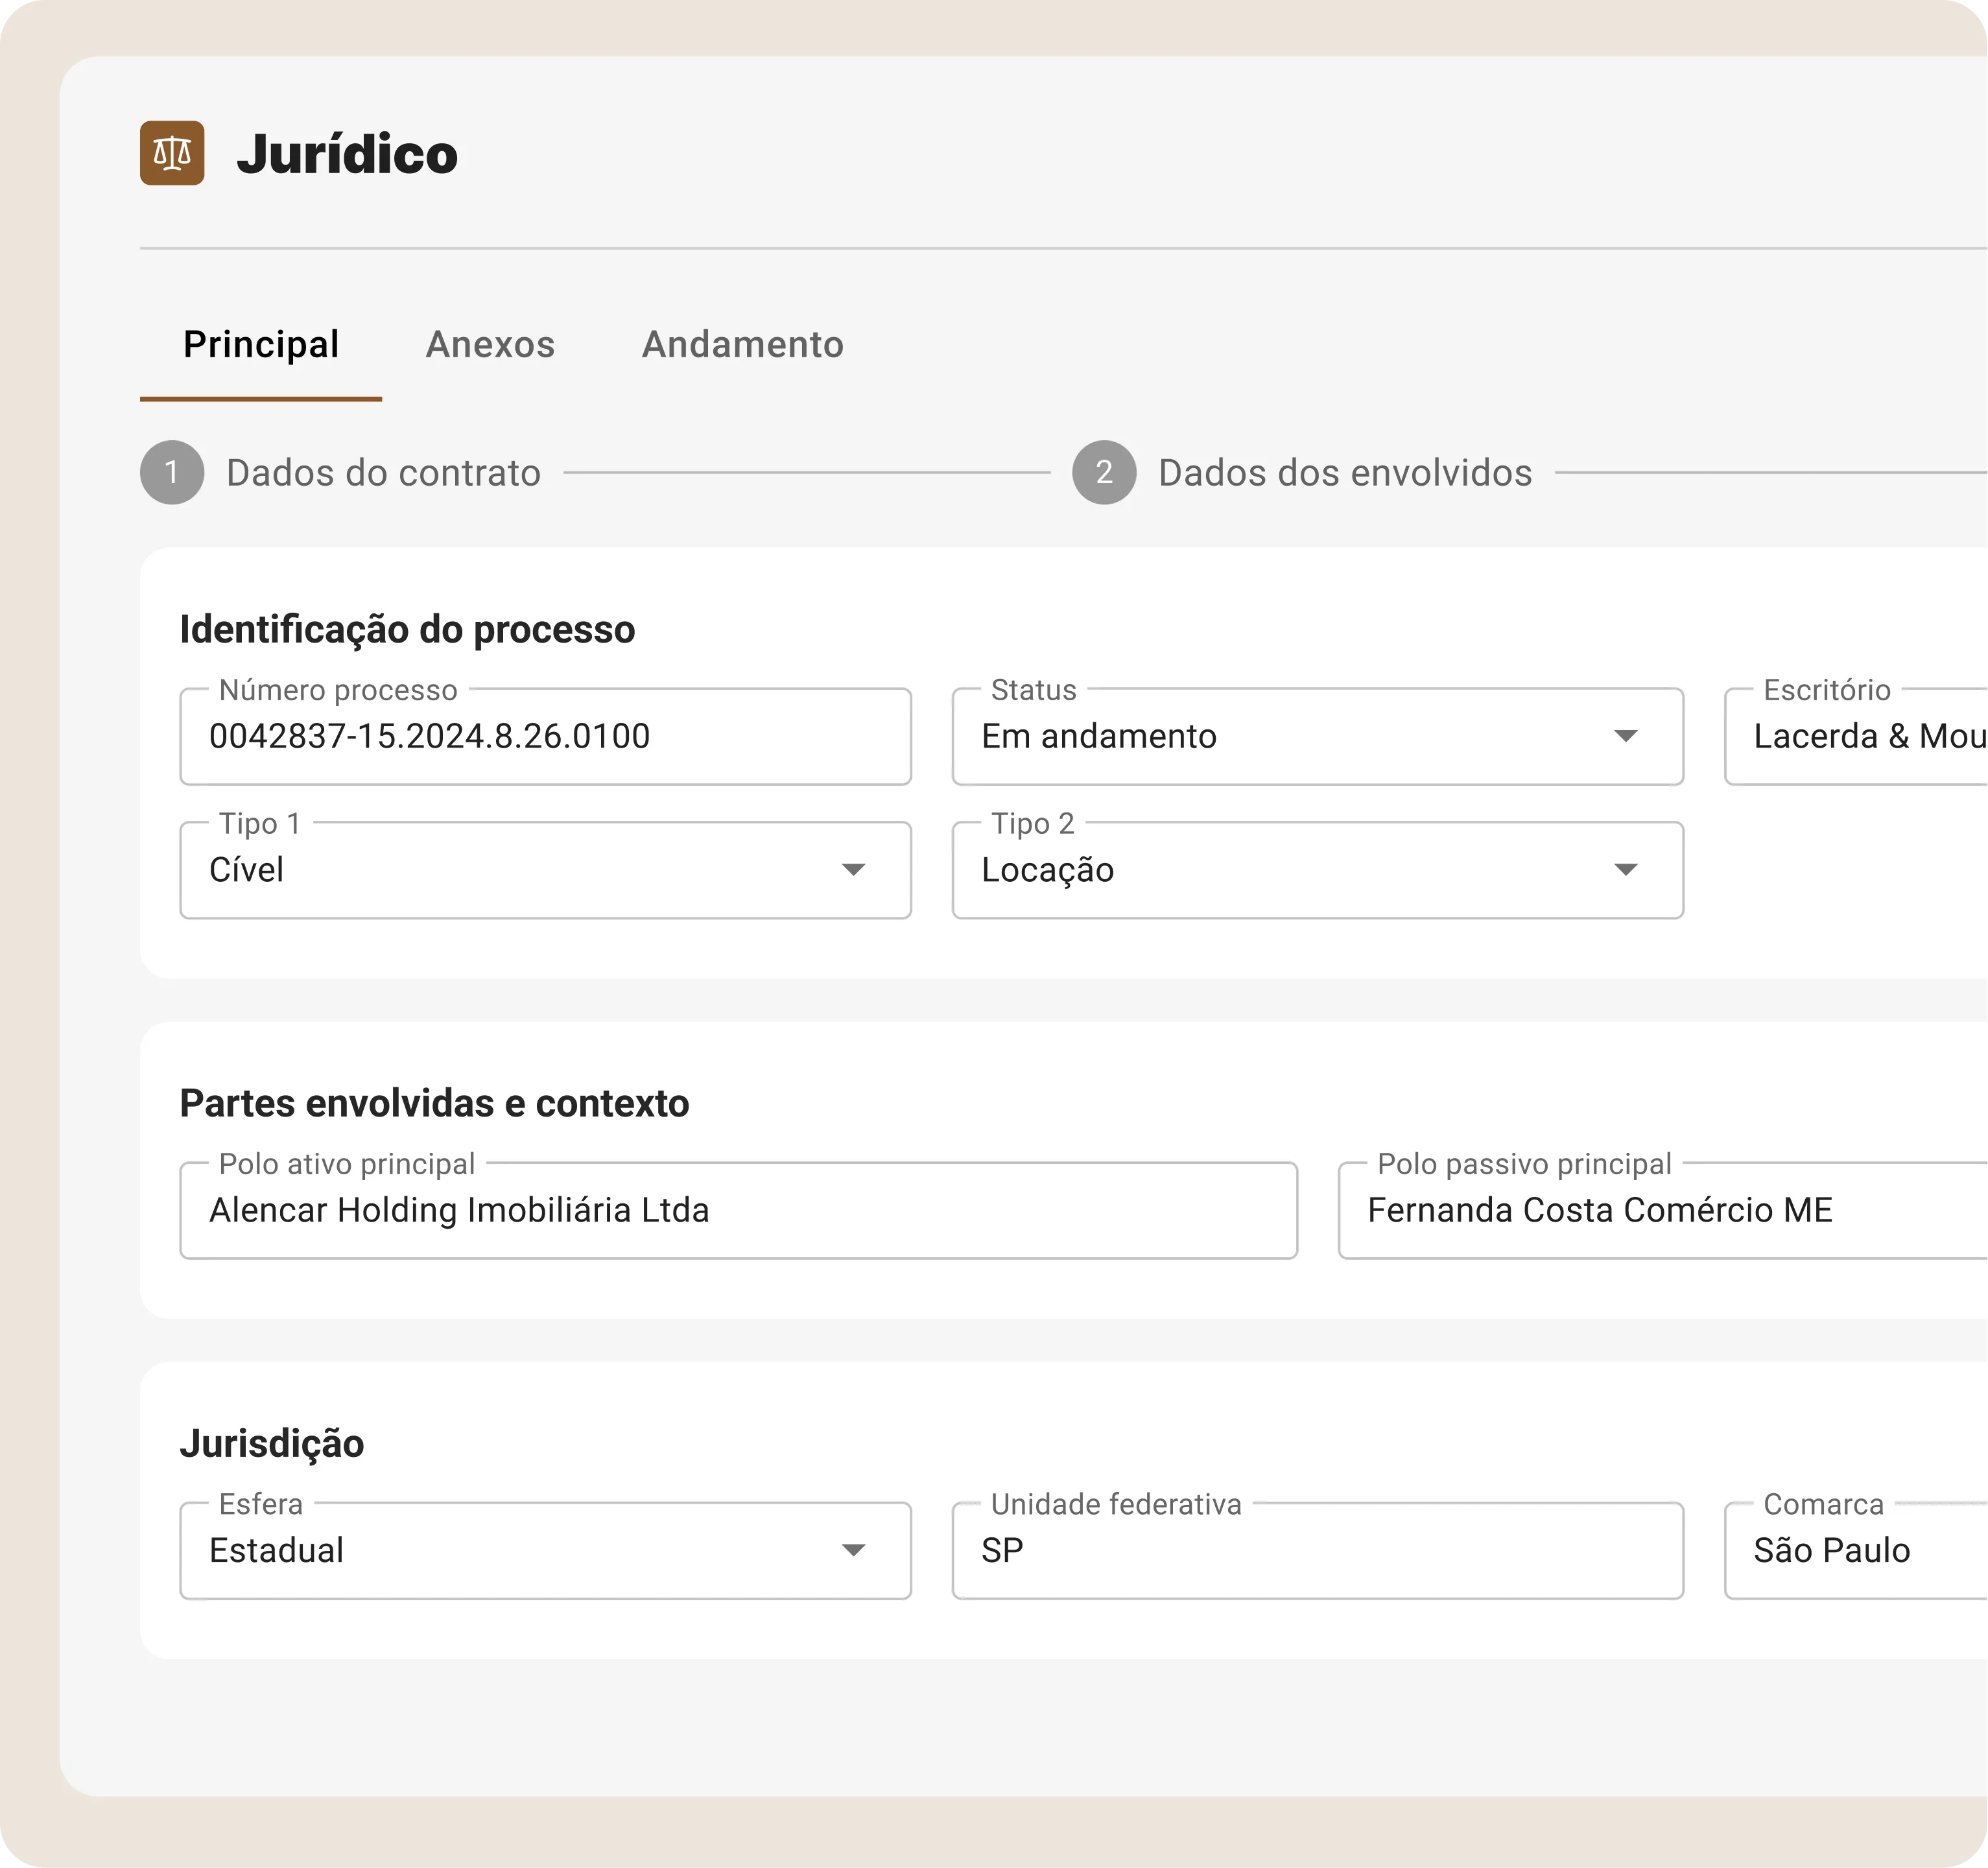Image resolution: width=1988 pixels, height=1868 pixels.
Task: Click the Jurídico scales logo icon
Action: 172,153
